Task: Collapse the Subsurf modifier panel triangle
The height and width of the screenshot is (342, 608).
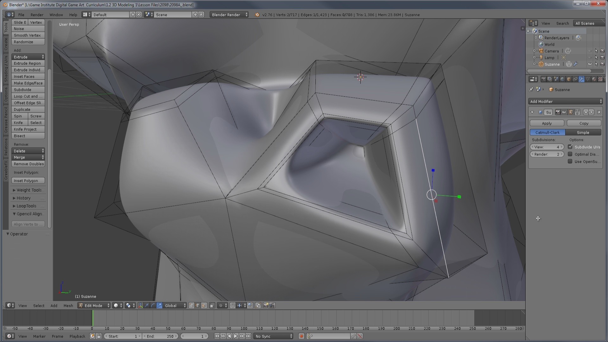Action: [x=532, y=112]
